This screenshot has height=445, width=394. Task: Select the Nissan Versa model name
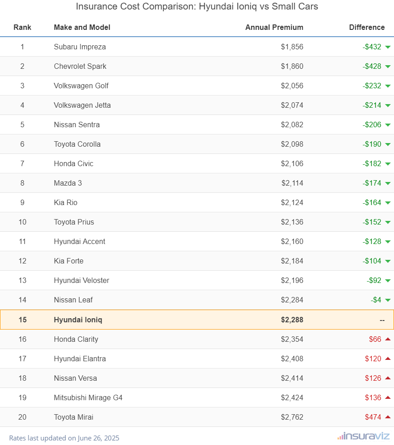coord(75,378)
